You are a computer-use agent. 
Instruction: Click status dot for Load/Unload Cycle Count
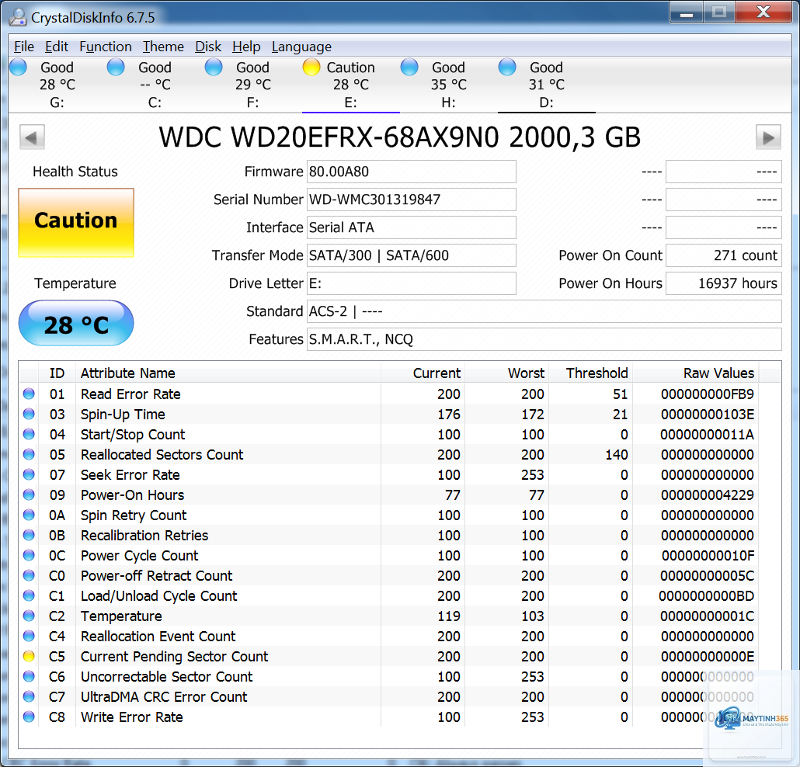tap(29, 595)
